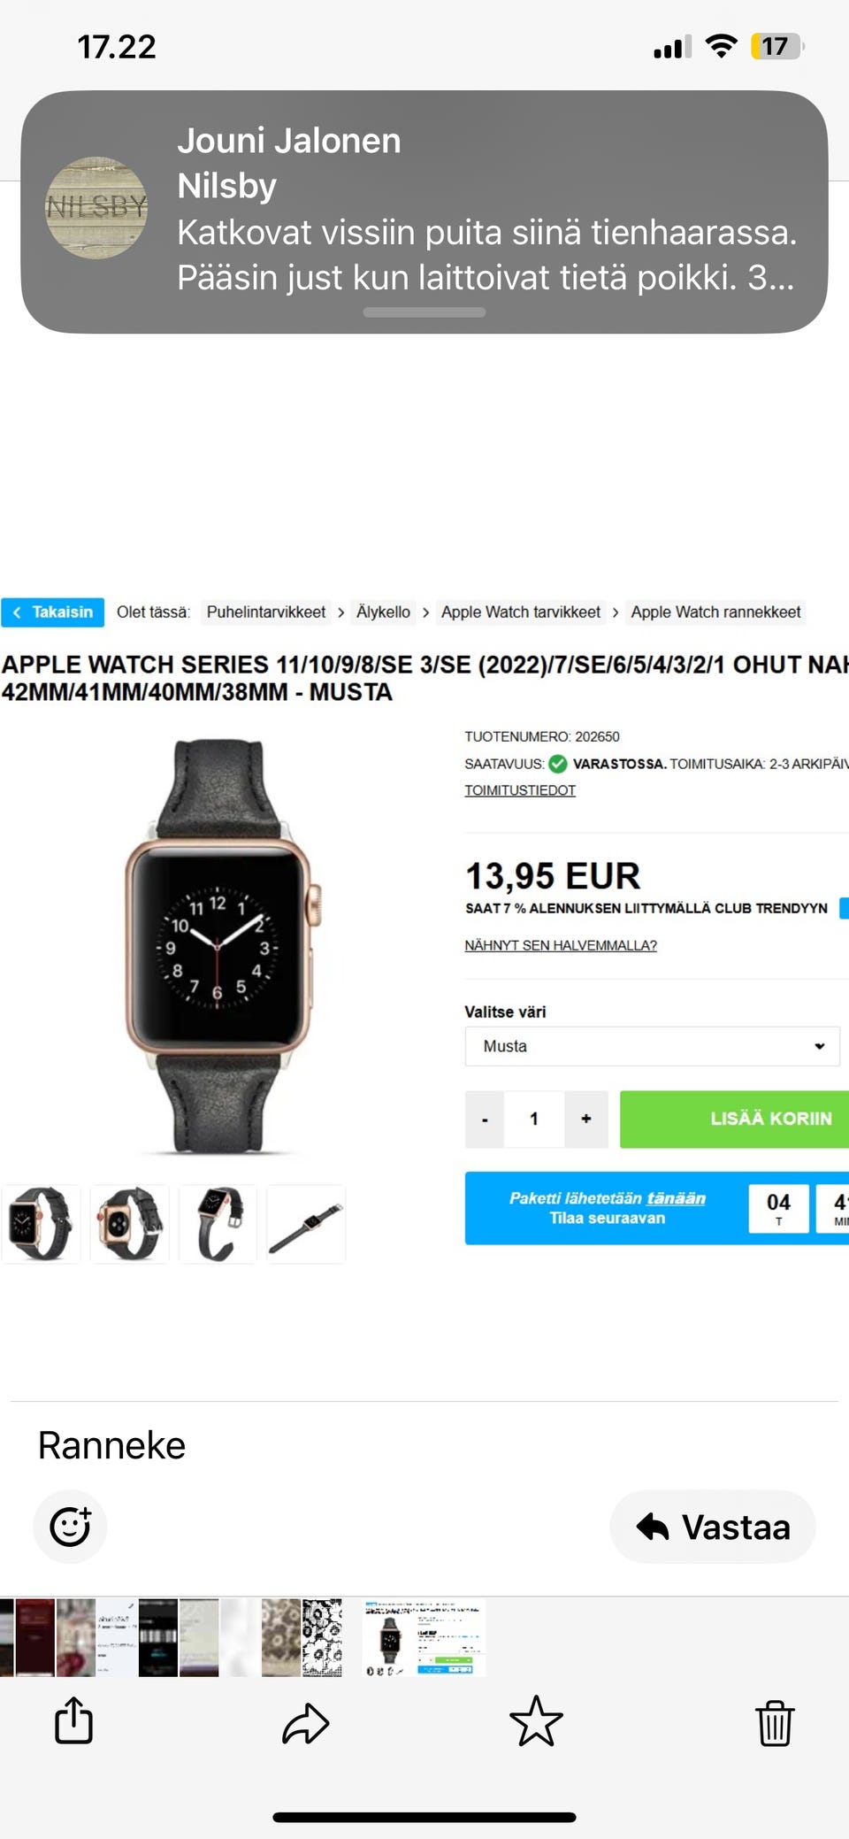
Task: Tap the Nilsby avatar in the notification
Action: coord(96,208)
